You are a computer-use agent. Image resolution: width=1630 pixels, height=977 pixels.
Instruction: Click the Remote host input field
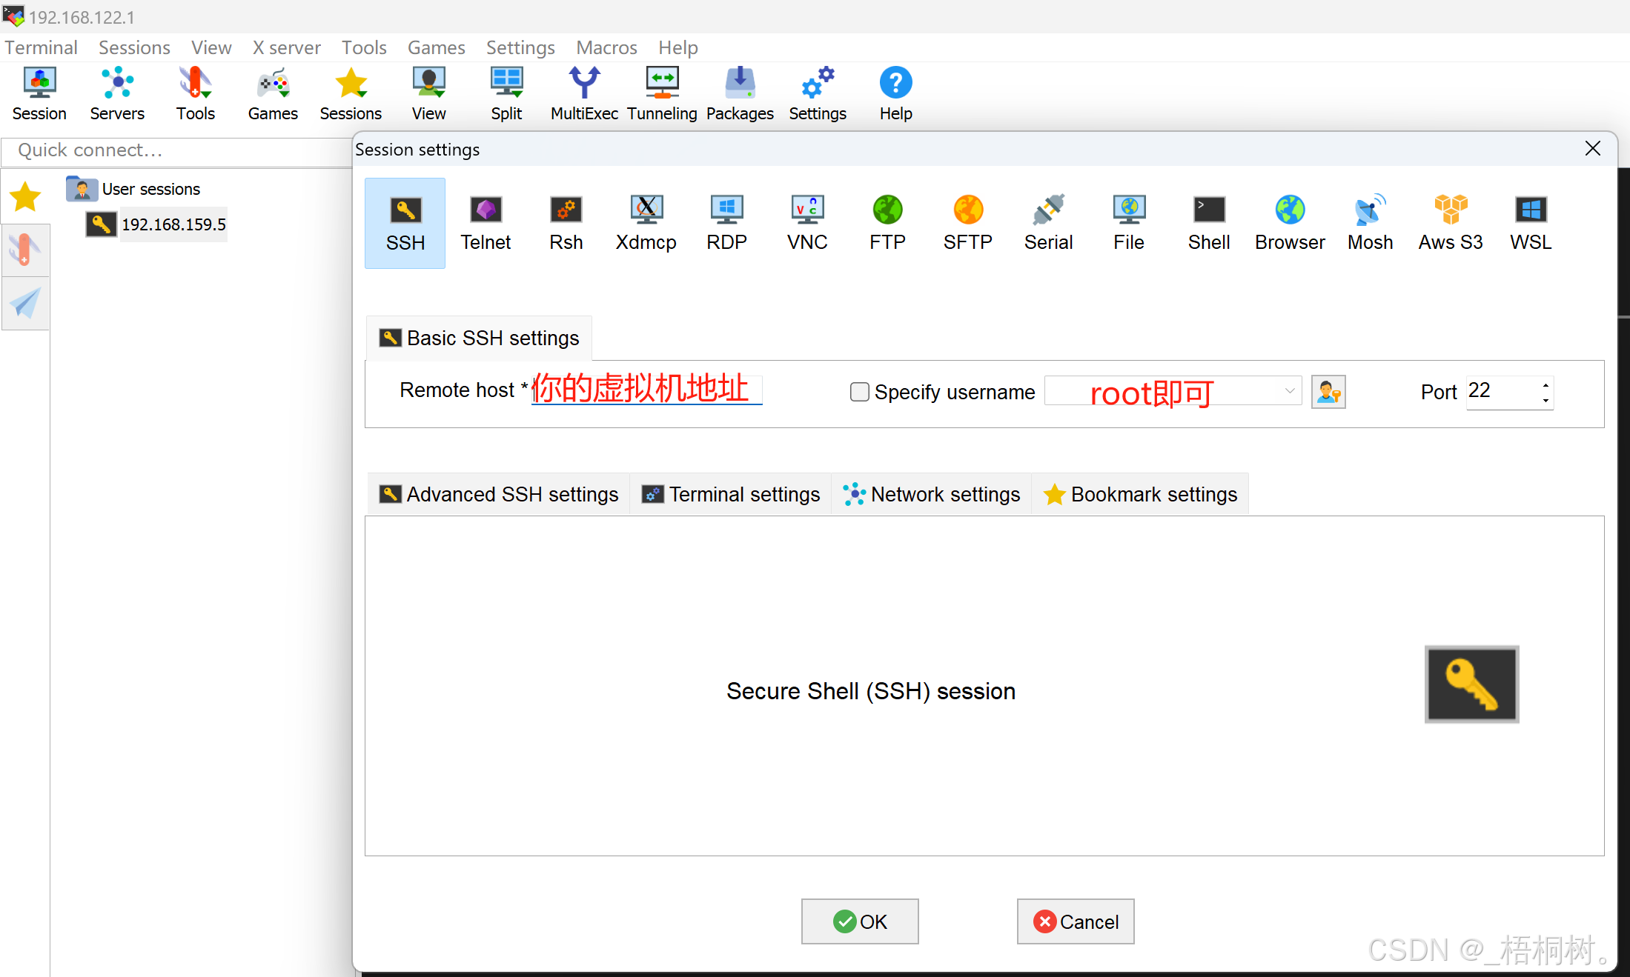coord(646,390)
